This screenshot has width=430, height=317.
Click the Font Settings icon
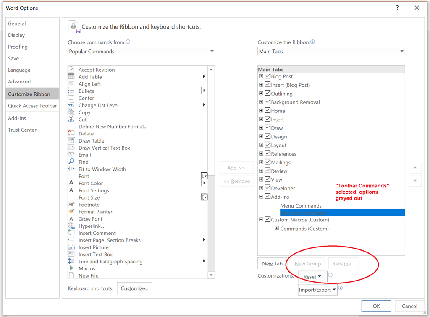click(71, 190)
